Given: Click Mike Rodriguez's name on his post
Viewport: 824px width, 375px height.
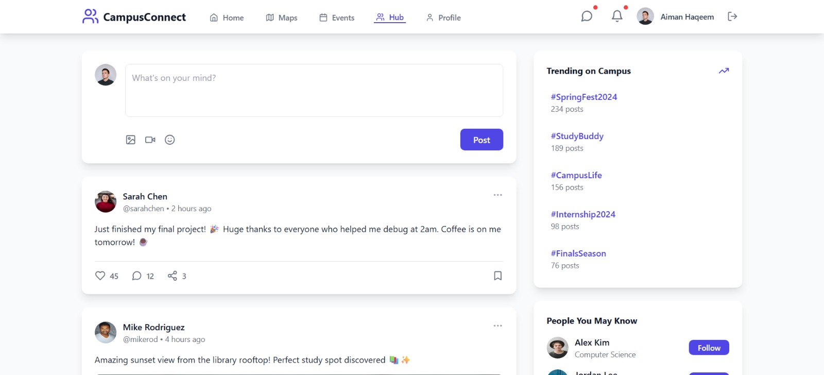Looking at the screenshot, I should pyautogui.click(x=153, y=327).
